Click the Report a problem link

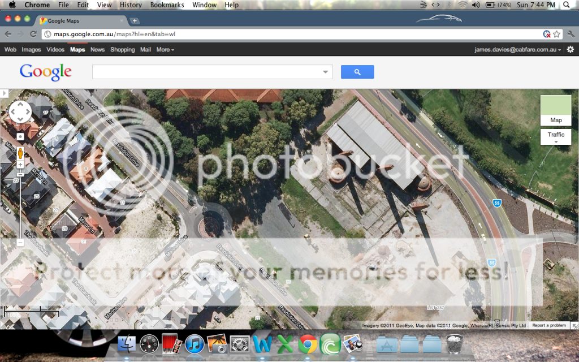[549, 325]
